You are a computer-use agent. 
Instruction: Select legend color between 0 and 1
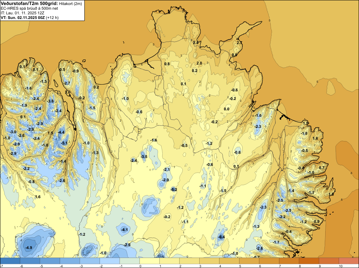pyautogui.click(x=149, y=261)
